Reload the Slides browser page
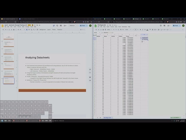This screenshot has width=186, height=140. (x=6, y=22)
